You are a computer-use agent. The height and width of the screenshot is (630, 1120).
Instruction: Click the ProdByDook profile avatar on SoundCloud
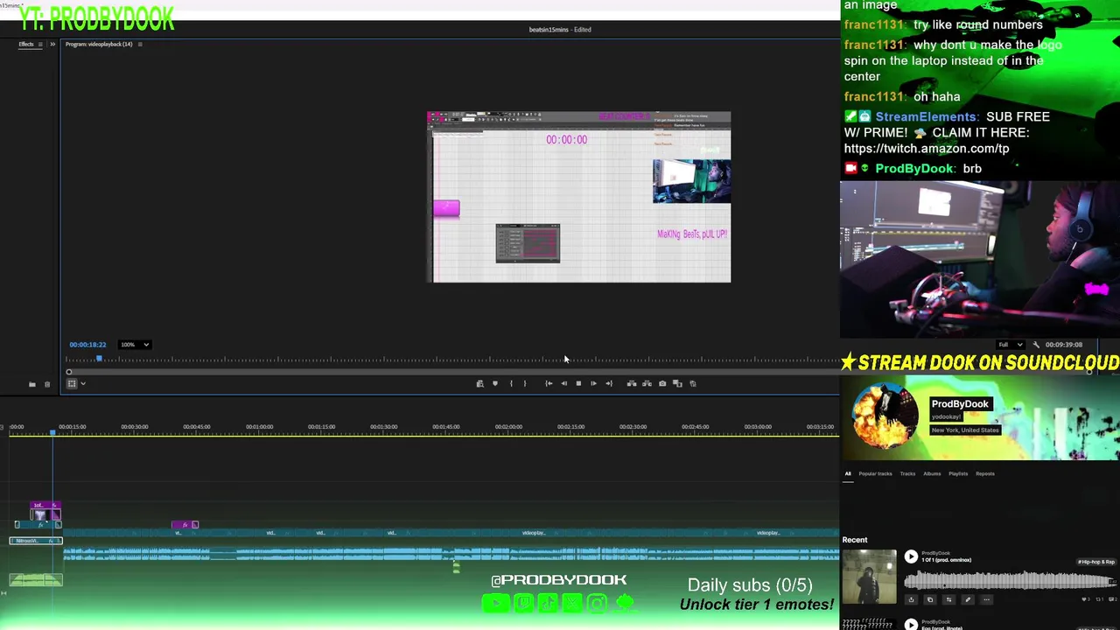click(885, 418)
